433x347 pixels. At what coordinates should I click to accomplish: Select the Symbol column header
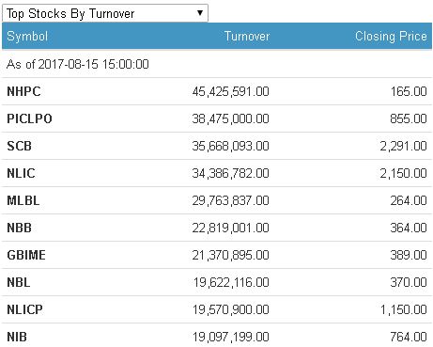[27, 37]
